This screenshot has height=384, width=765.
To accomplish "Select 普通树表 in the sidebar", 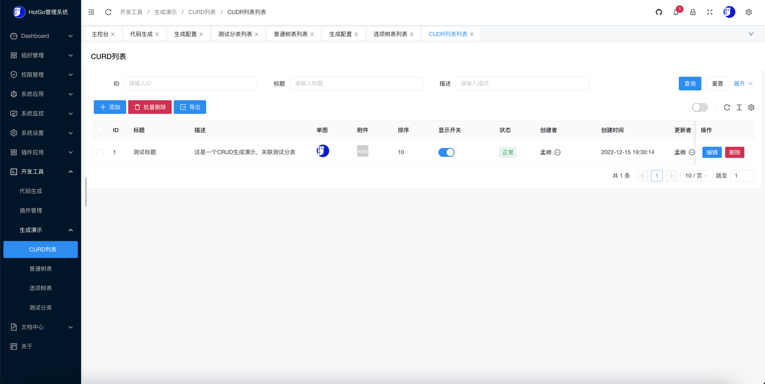I will click(x=41, y=269).
